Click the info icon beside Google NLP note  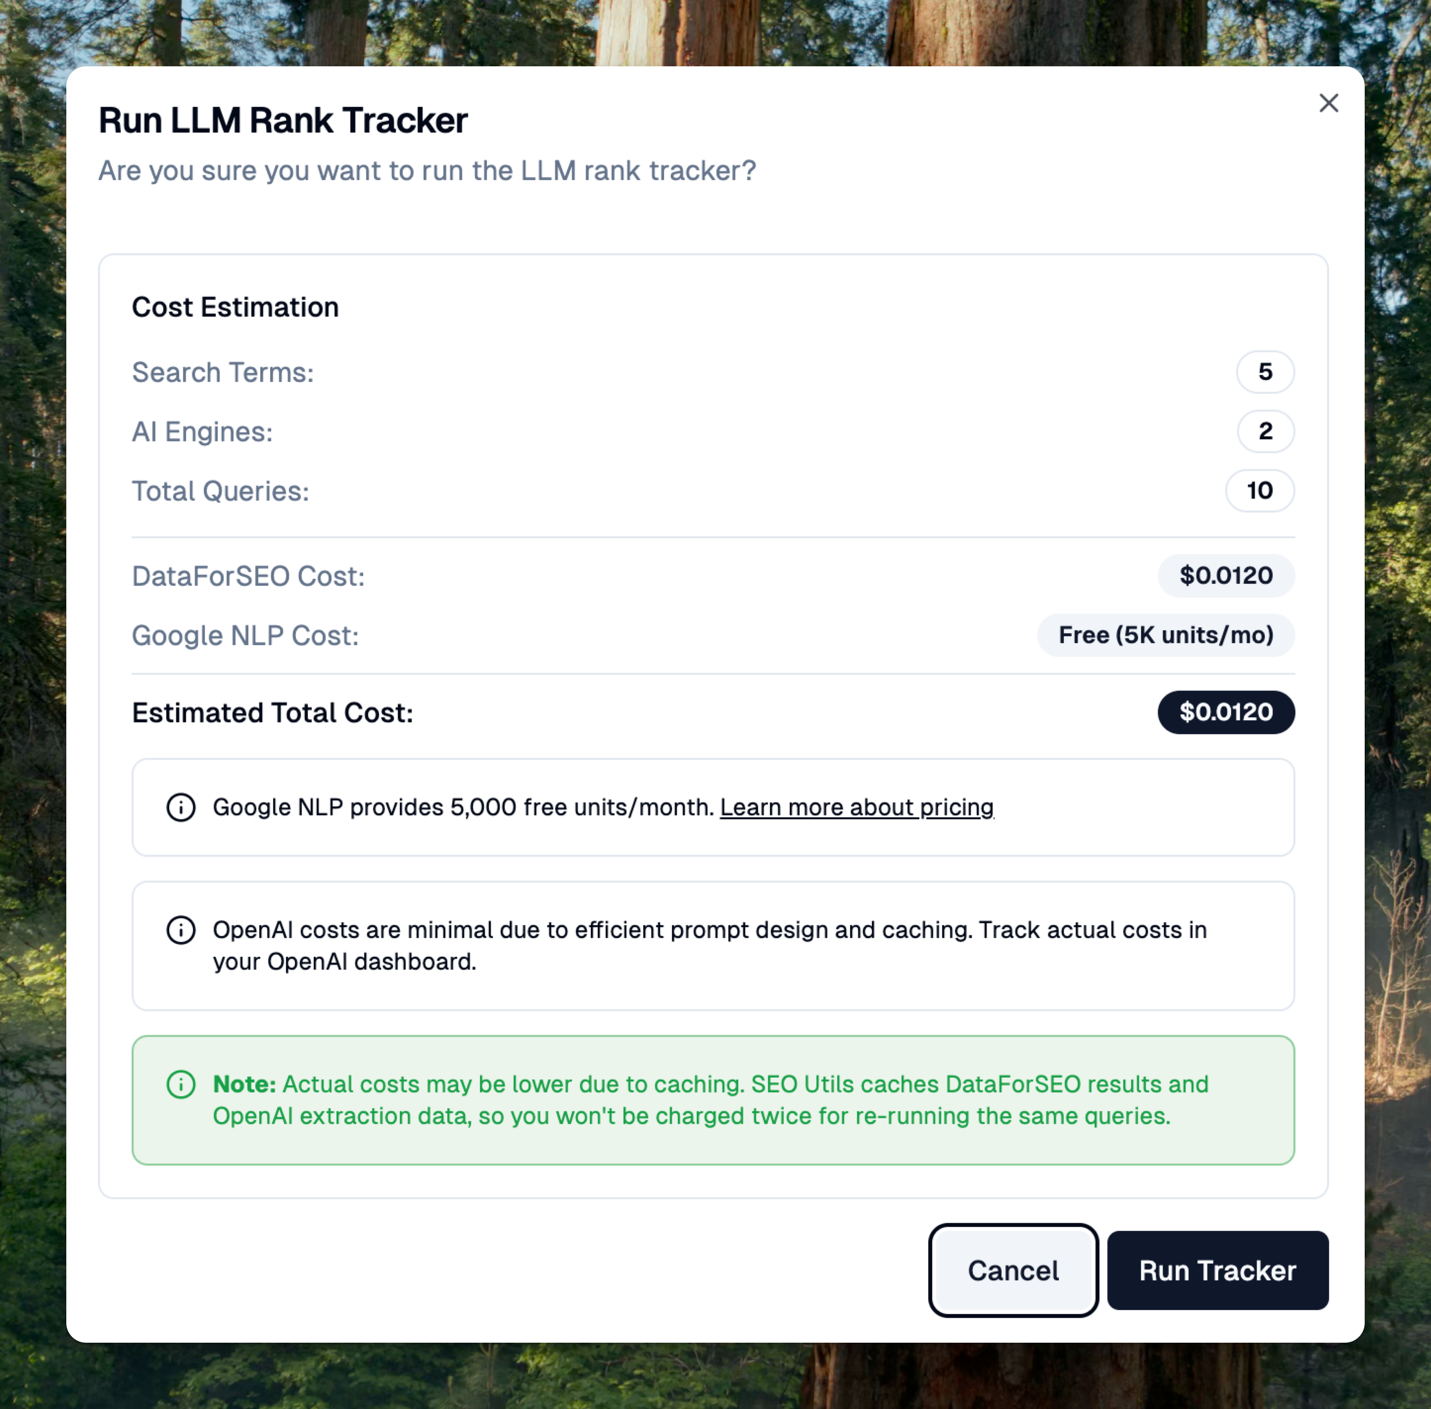[181, 806]
